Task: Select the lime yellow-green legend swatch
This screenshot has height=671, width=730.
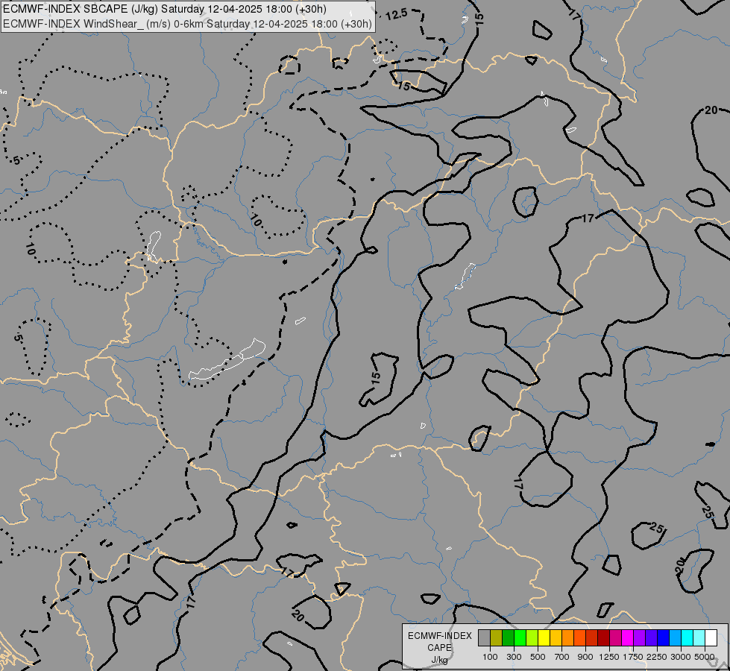Action: [532, 638]
